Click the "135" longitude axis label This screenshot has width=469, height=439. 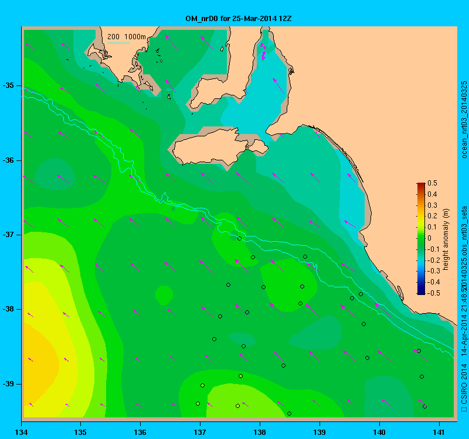80,432
